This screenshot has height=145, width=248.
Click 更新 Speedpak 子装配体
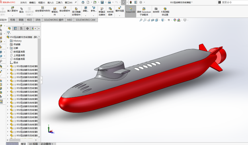[x=144, y=12]
